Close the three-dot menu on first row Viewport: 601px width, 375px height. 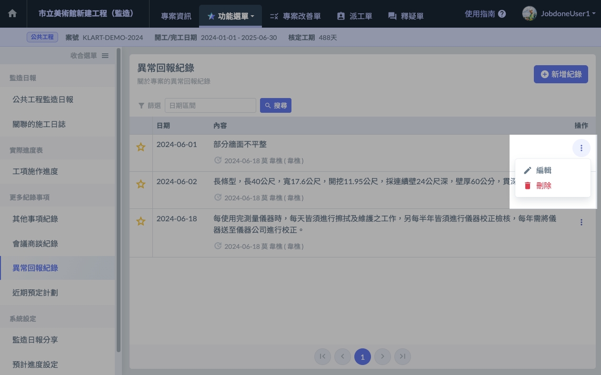pos(581,148)
